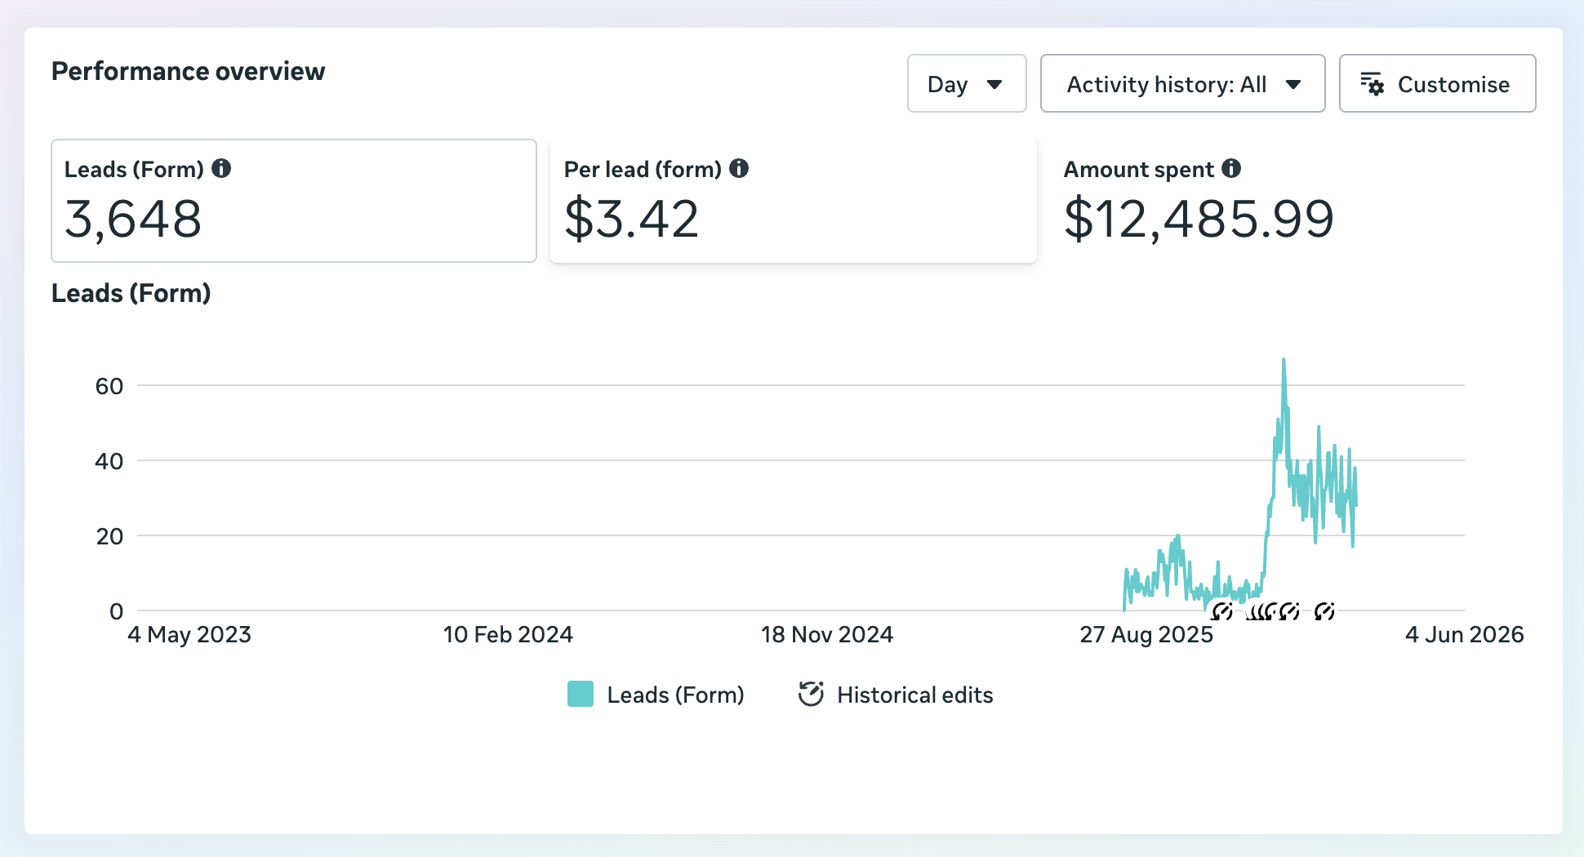Click the Customise button
The image size is (1584, 857).
click(1437, 83)
